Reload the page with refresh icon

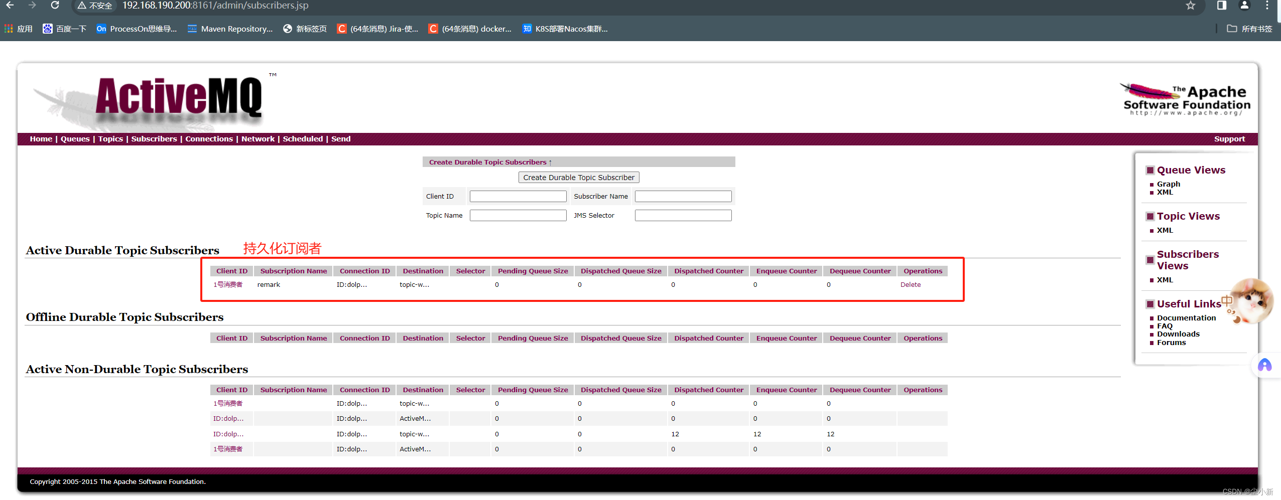[55, 5]
